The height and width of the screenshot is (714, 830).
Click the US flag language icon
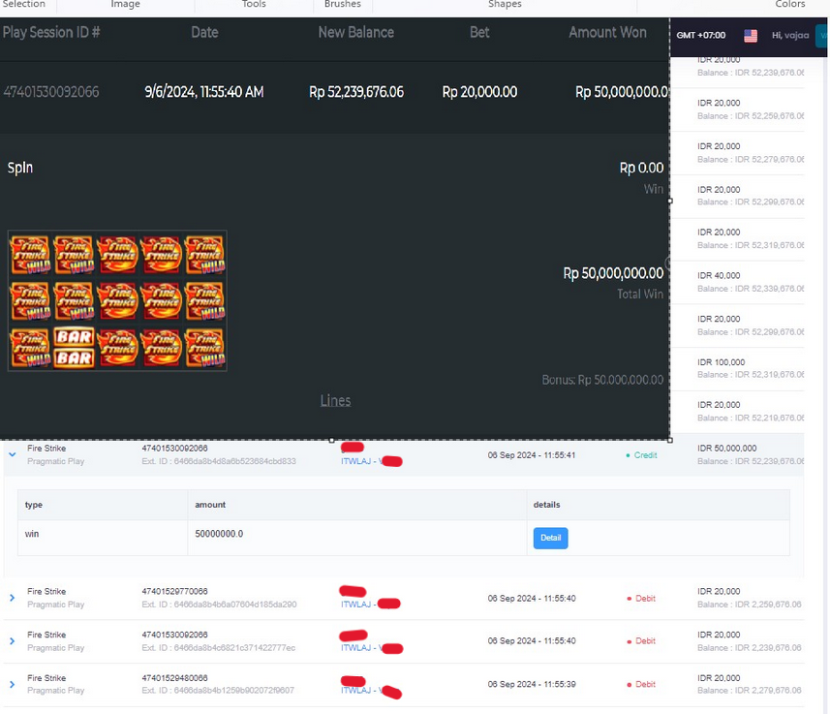[750, 36]
